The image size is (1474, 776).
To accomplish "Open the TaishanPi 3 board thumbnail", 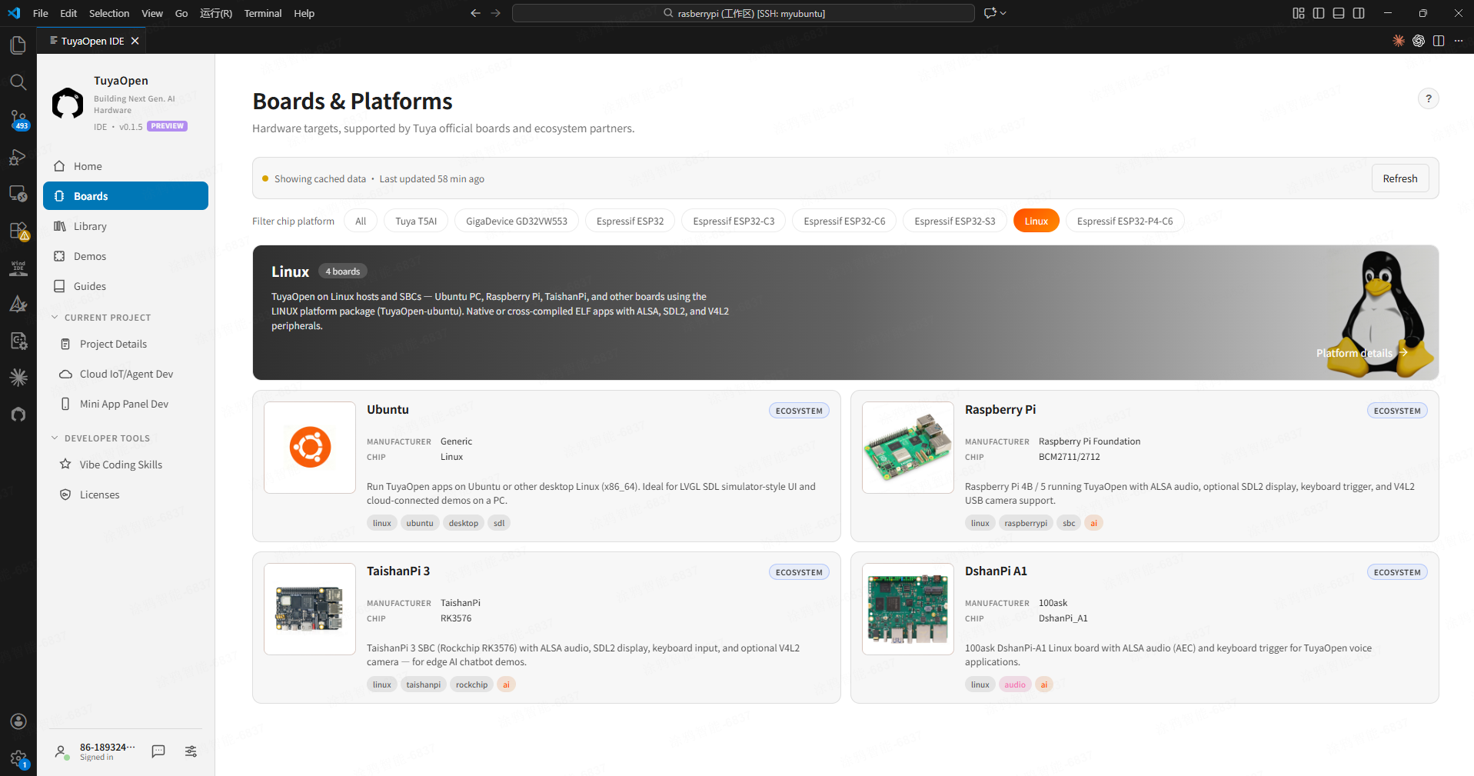I will coord(310,609).
